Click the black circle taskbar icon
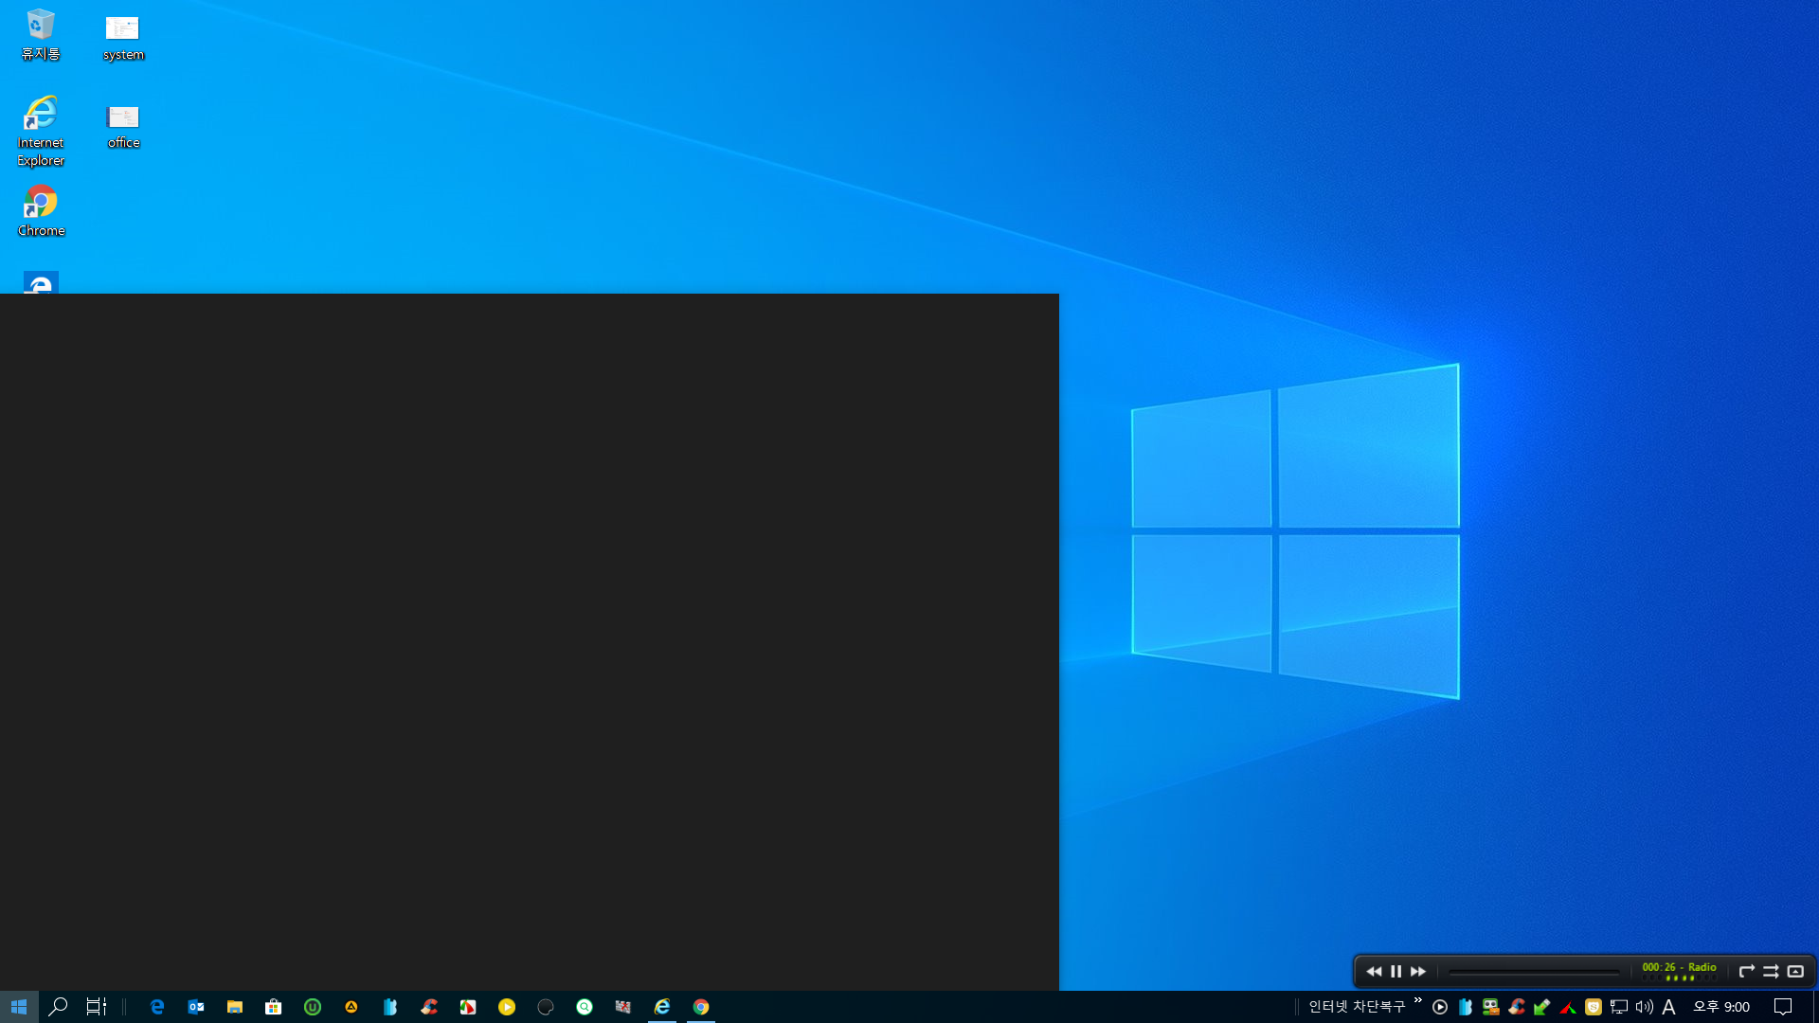 [546, 1007]
